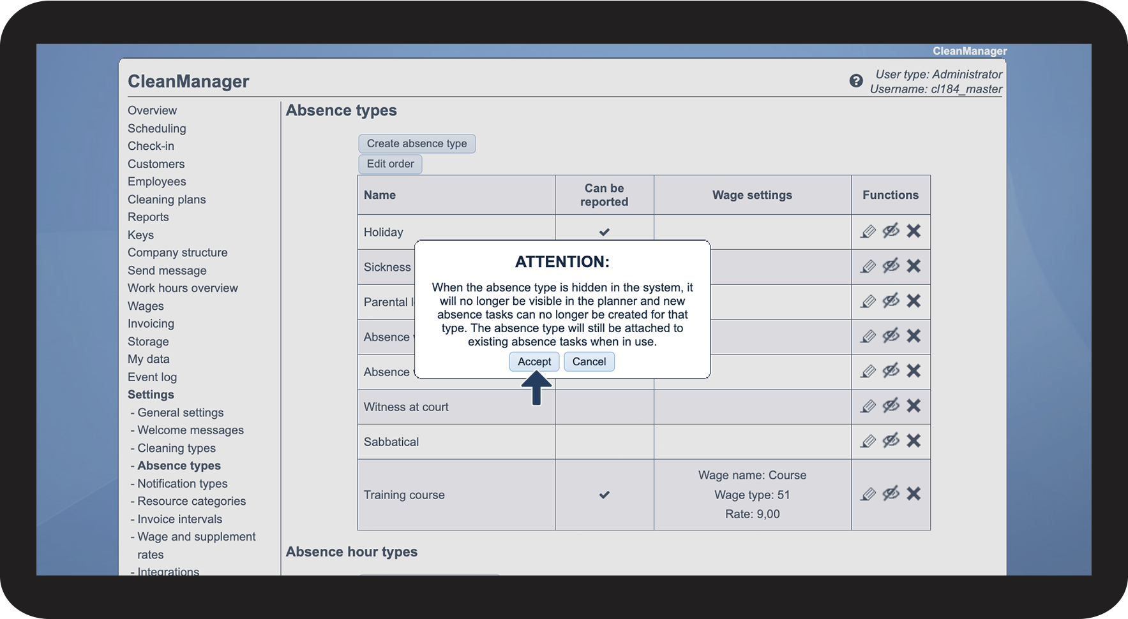Open the Check-in page
Viewport: 1128px width, 619px height.
click(151, 146)
